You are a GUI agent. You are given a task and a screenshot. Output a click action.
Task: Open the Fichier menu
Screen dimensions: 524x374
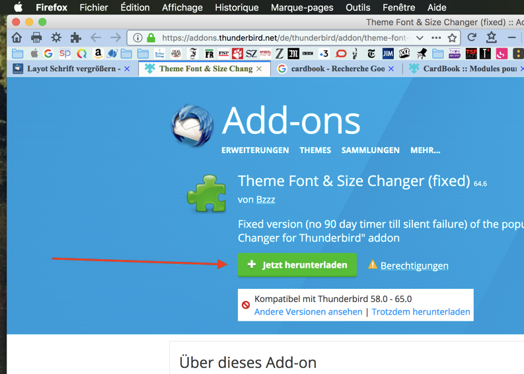94,7
